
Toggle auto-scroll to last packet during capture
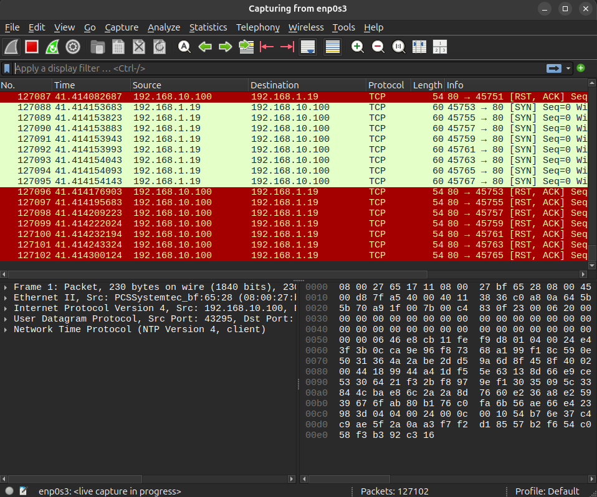coord(308,47)
